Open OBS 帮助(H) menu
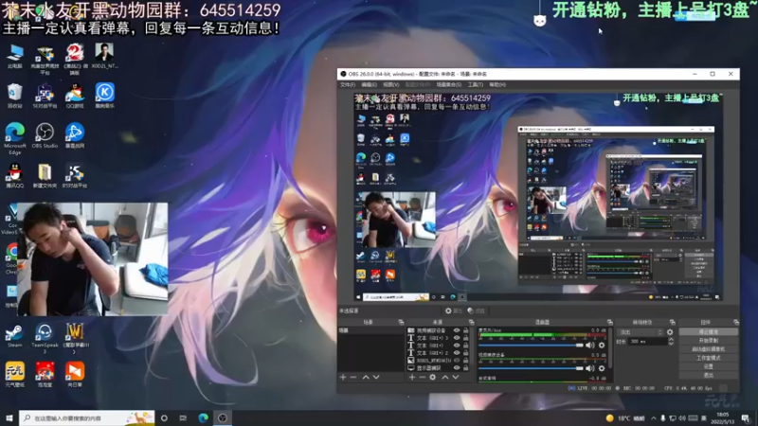 click(496, 85)
